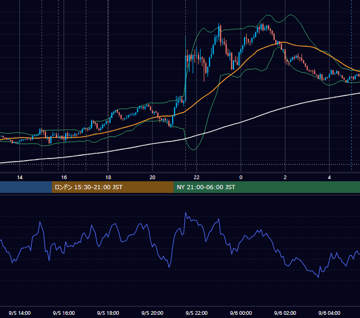Click the 9/5 14:00 date label
This screenshot has height=318, width=360.
[x=20, y=313]
